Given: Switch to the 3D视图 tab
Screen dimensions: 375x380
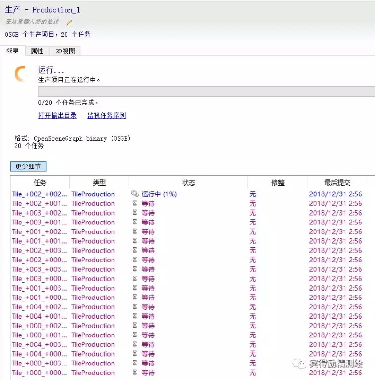Looking at the screenshot, I should pos(65,51).
